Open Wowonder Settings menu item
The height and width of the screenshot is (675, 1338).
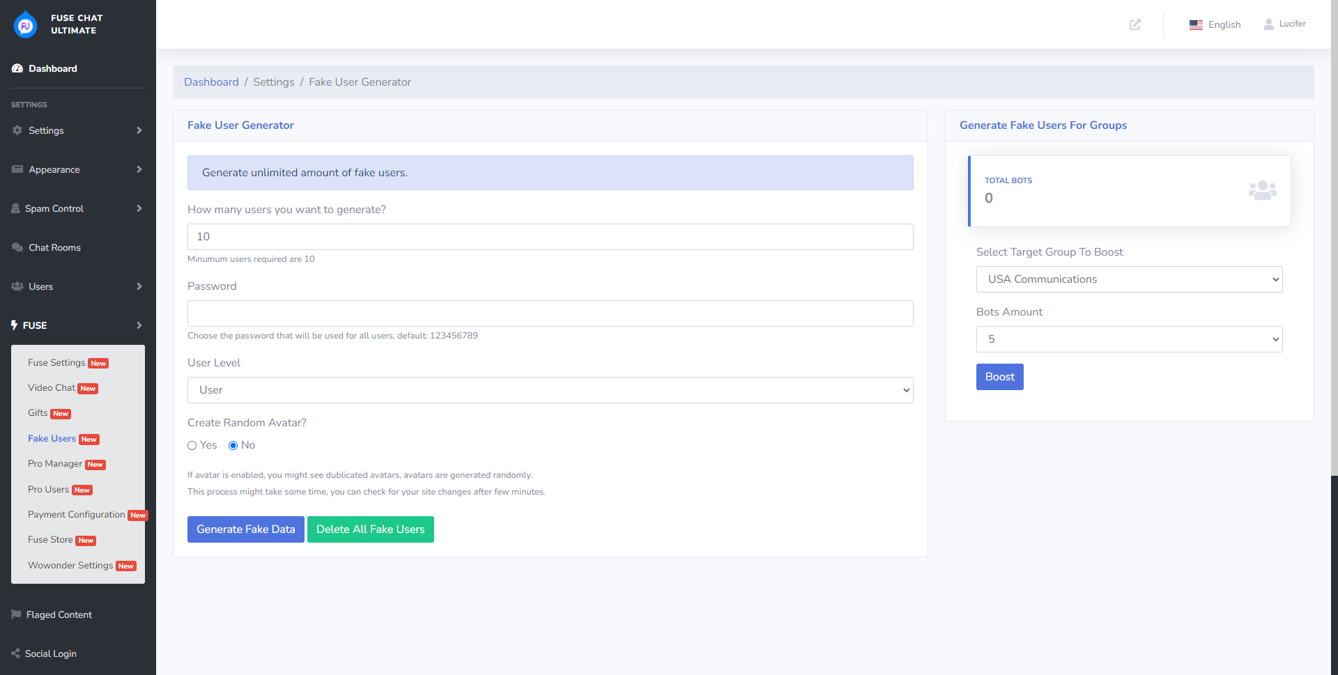[x=82, y=566]
